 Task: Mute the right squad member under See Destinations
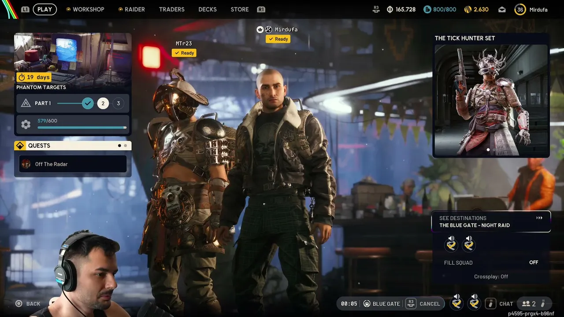point(469,244)
